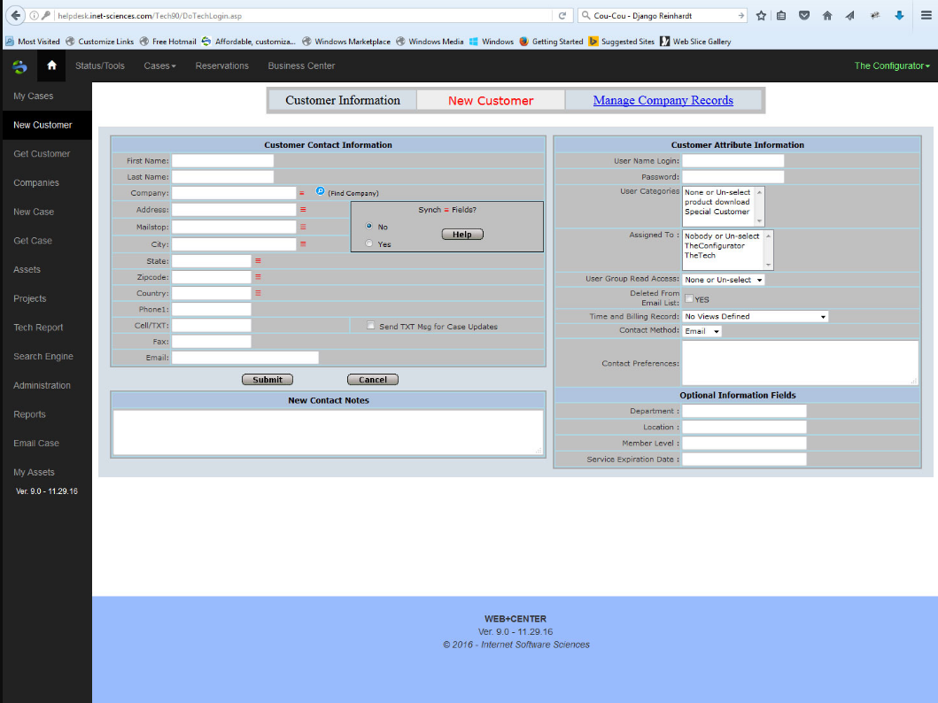This screenshot has height=703, width=938.
Task: Click the Web+Center logo icon
Action: click(19, 66)
